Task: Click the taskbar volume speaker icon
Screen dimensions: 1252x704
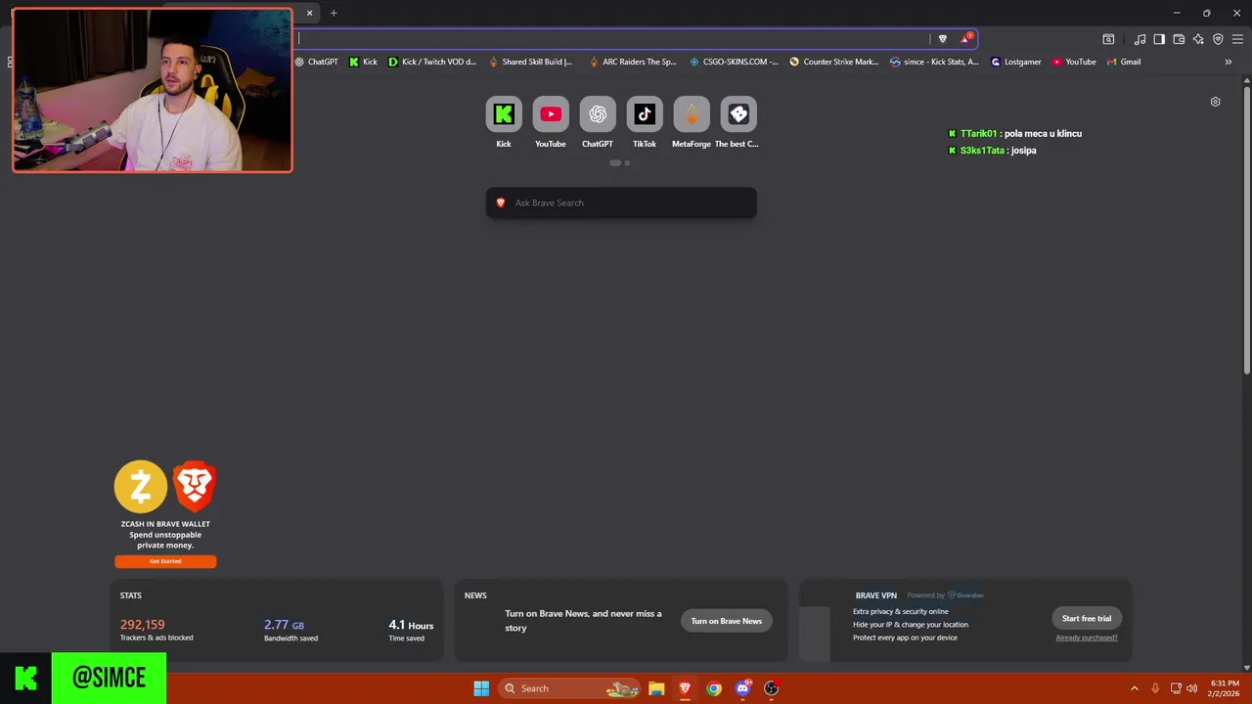Action: [1192, 688]
